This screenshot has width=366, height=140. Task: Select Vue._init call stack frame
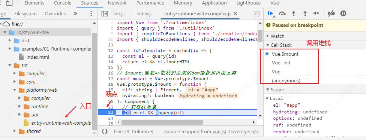[x=281, y=63]
